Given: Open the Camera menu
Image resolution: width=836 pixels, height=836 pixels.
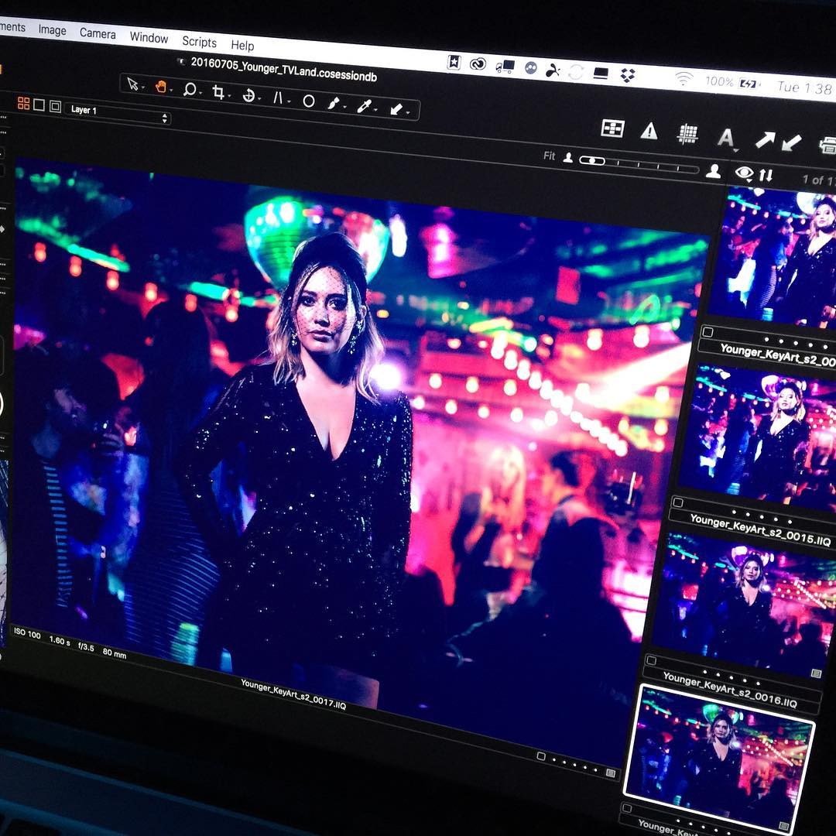Looking at the screenshot, I should [98, 33].
